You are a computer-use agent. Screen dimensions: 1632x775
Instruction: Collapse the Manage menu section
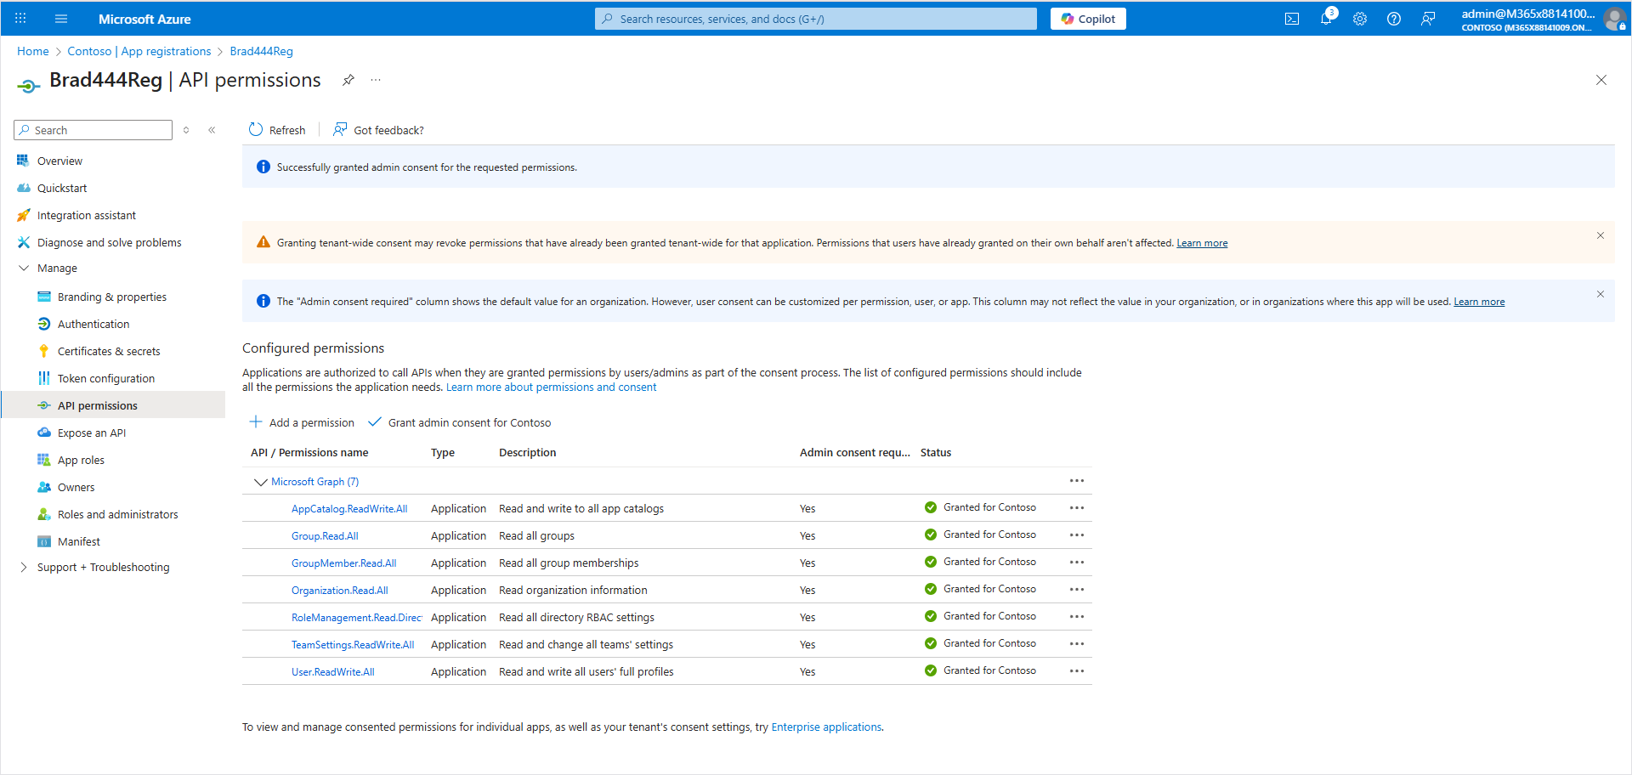24,269
